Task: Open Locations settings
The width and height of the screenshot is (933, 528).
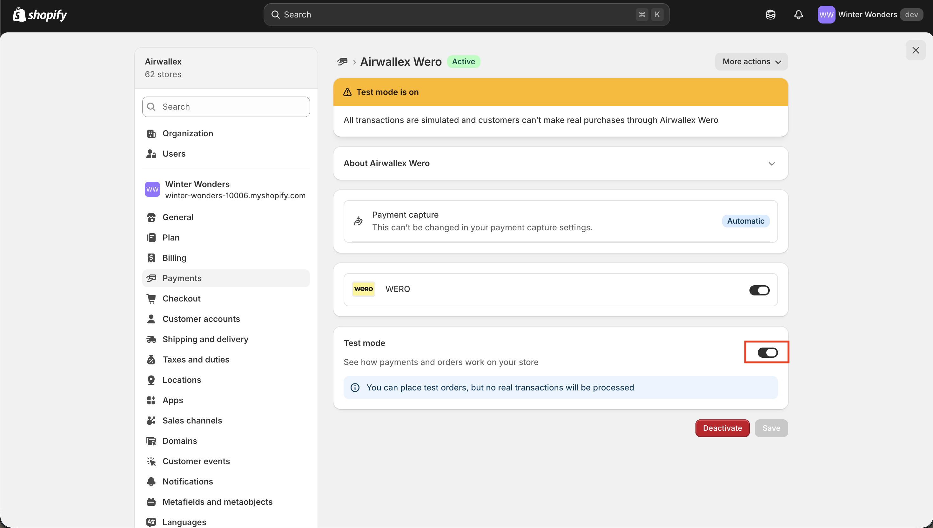Action: tap(226, 380)
